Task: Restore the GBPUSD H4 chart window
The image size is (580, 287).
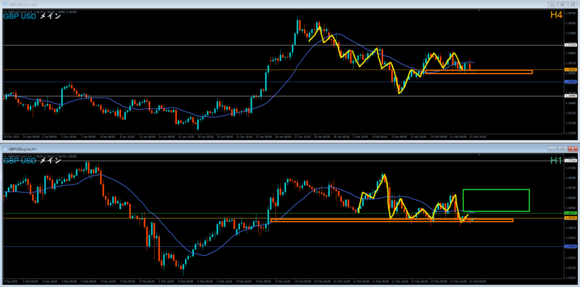Action: (x=562, y=5)
